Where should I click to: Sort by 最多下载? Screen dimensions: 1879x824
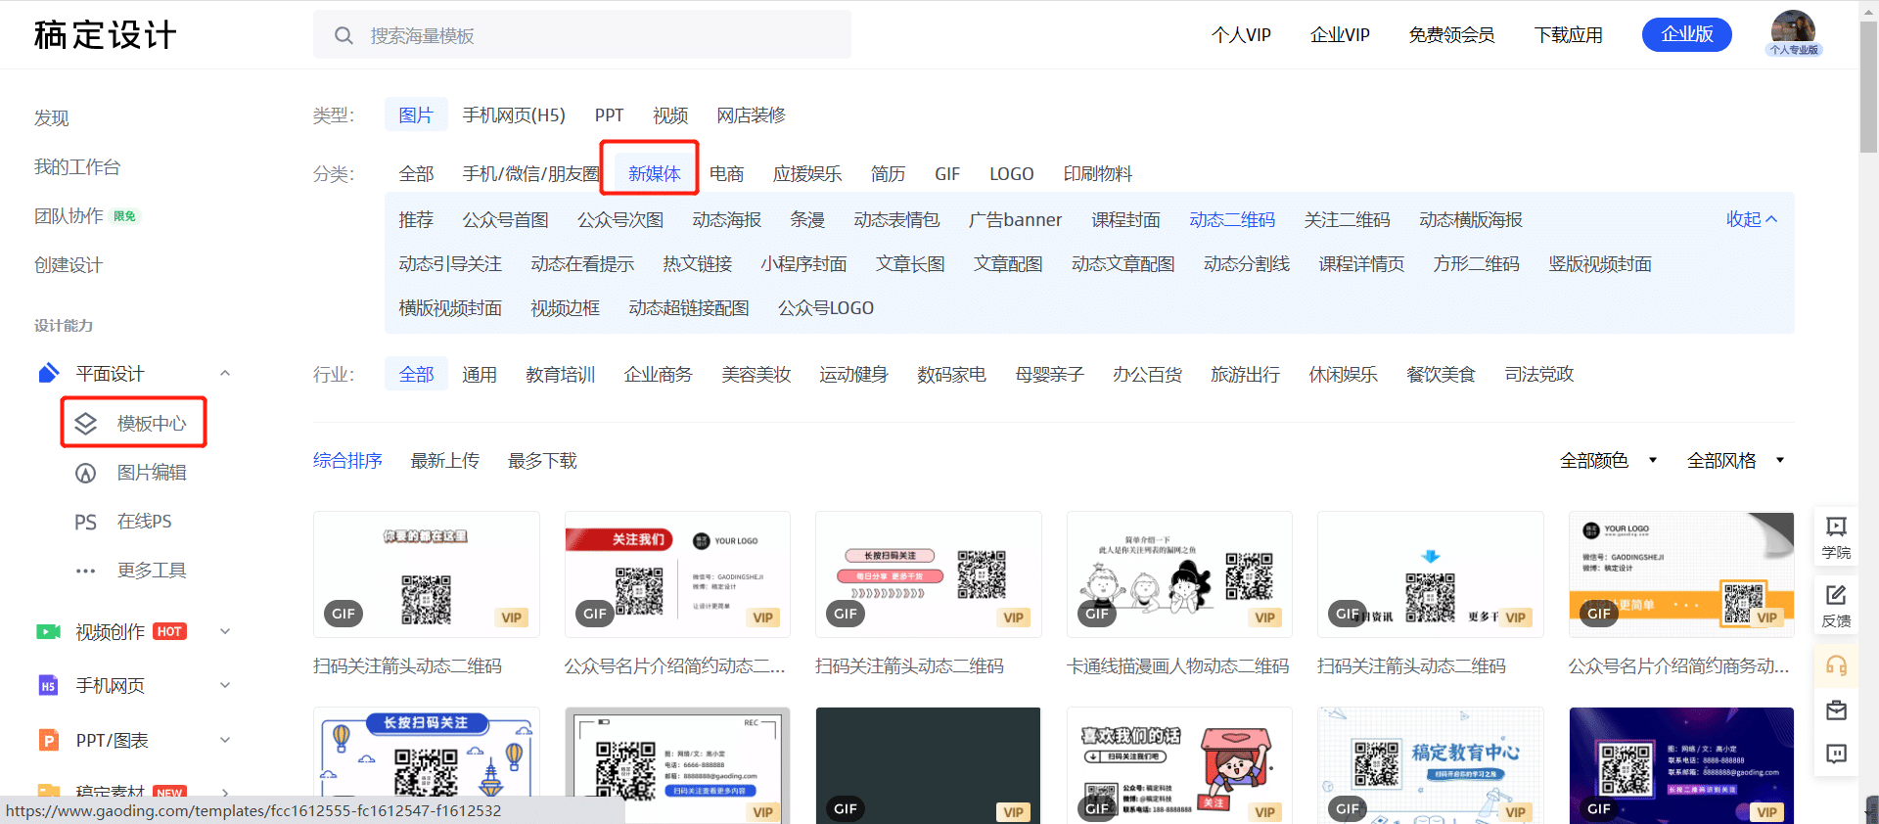pos(542,460)
